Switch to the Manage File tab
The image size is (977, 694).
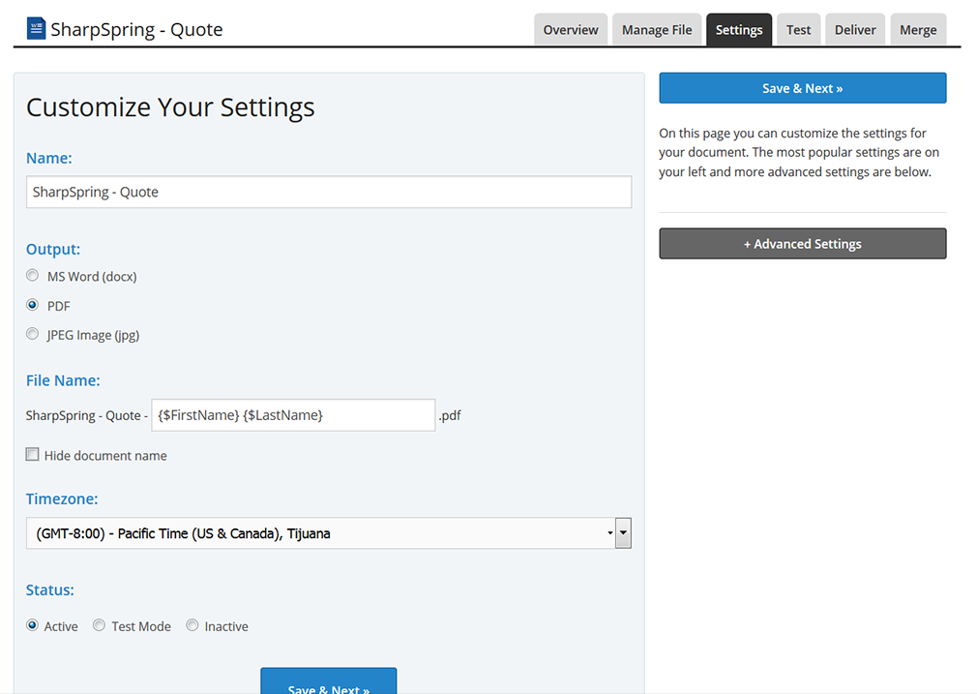(657, 30)
